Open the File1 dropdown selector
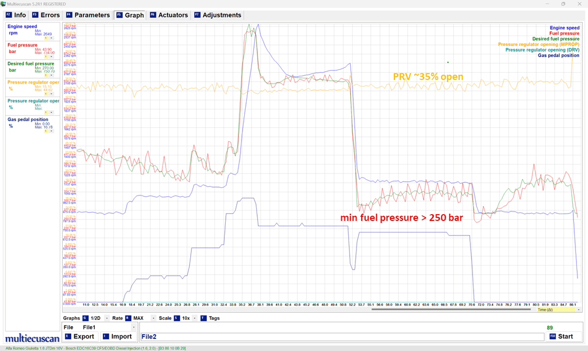 [134, 327]
